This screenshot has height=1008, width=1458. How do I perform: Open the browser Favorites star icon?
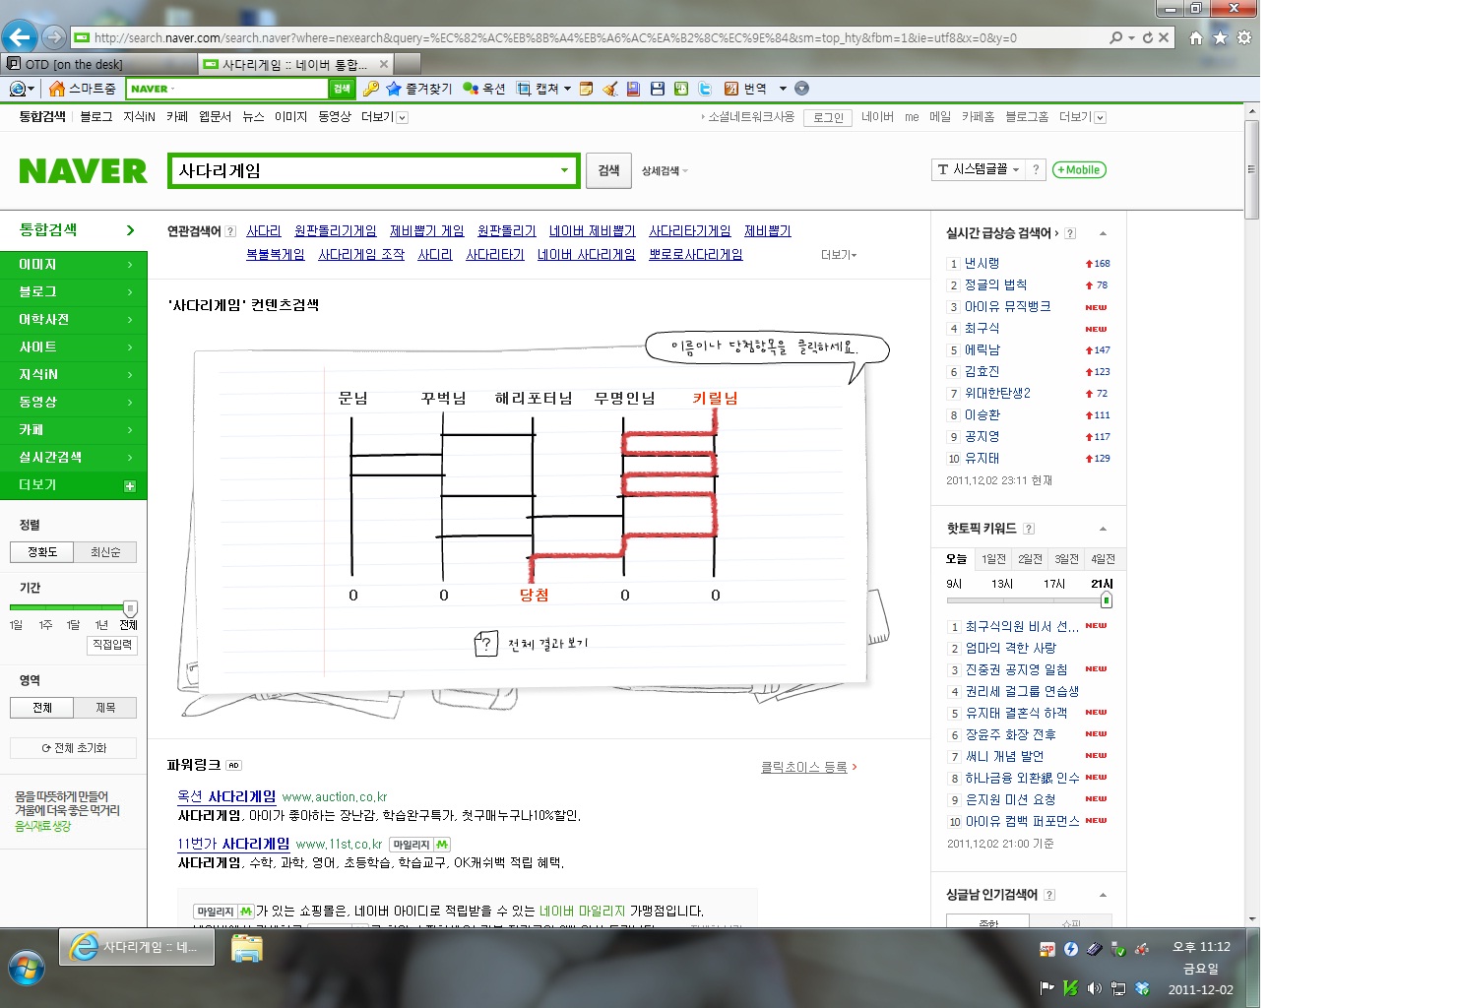pyautogui.click(x=1220, y=37)
